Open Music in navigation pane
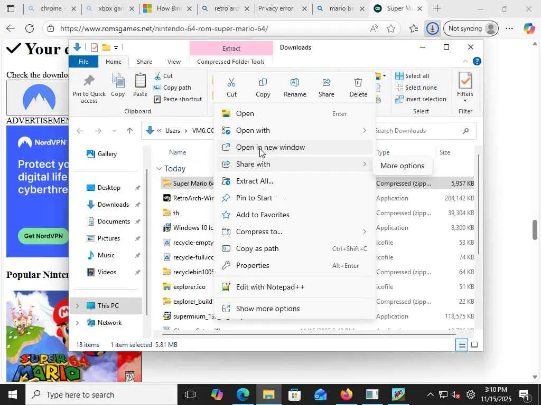This screenshot has height=405, width=541. pos(100,255)
